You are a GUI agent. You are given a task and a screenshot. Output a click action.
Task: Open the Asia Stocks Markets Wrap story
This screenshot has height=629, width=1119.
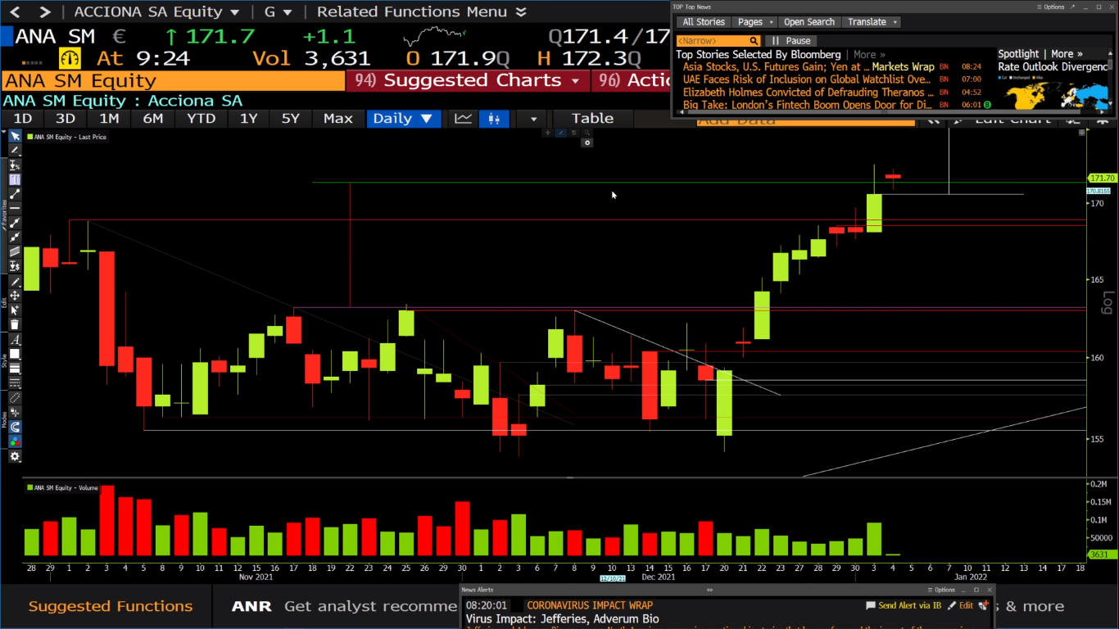tap(809, 67)
